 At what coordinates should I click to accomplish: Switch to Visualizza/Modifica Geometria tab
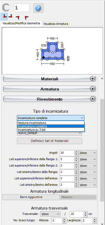(21, 23)
